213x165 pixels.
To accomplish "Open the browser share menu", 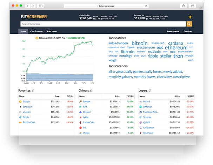I will click(x=184, y=6).
